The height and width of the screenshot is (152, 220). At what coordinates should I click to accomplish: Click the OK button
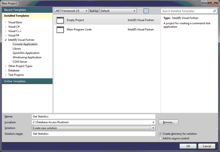pos(188,146)
